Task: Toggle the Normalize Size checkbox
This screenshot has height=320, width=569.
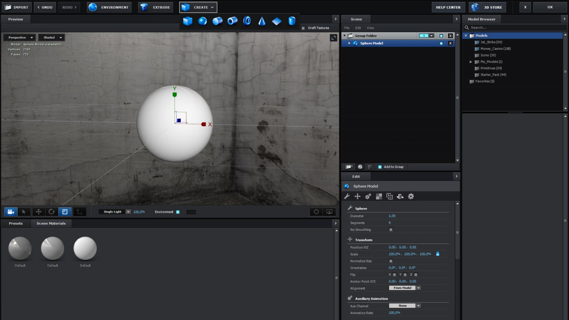Action: [x=391, y=261]
